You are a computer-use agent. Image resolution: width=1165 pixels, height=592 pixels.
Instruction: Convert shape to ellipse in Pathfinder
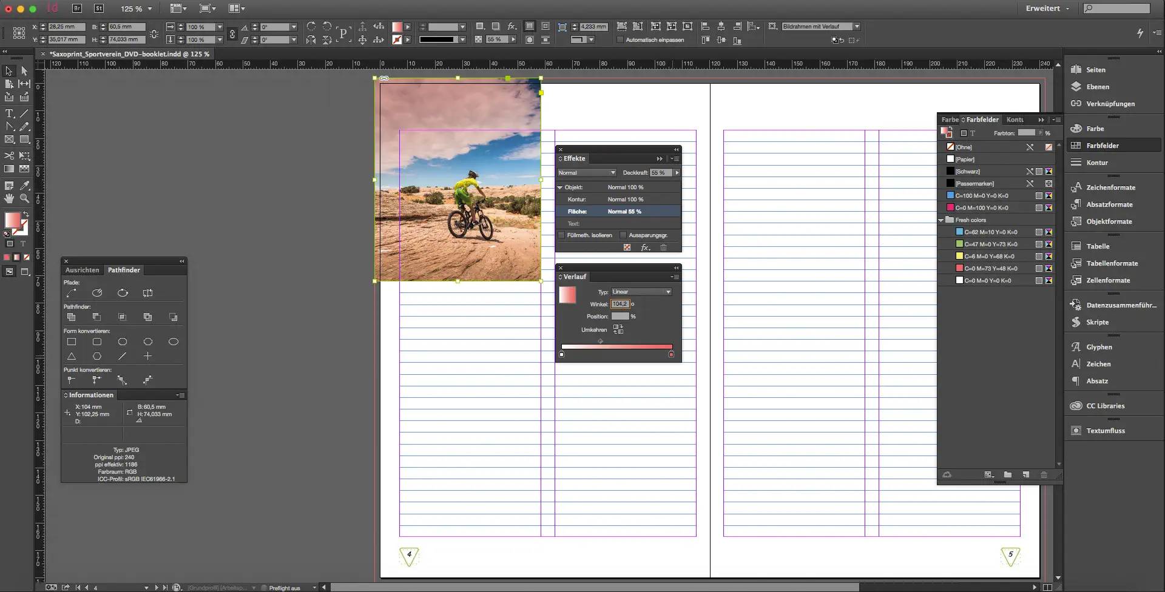[173, 341]
